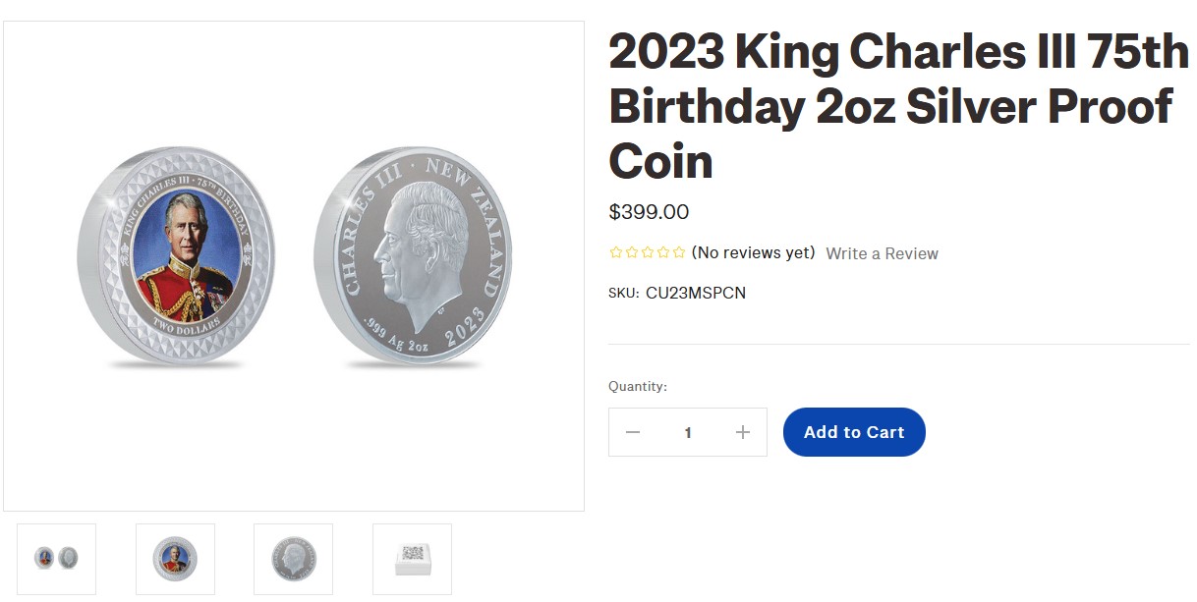The height and width of the screenshot is (602, 1197).
Task: Select the silver effigy coin thumbnail
Action: [x=293, y=559]
